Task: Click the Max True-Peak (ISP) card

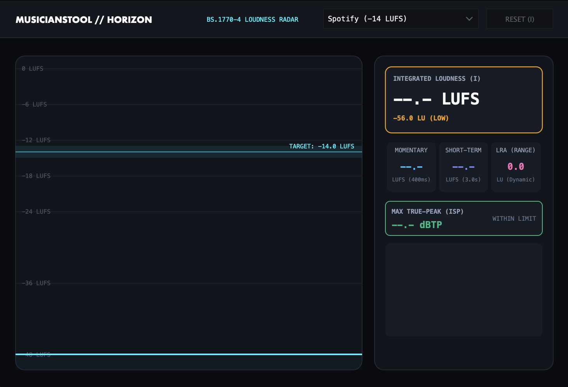Action: [x=463, y=218]
